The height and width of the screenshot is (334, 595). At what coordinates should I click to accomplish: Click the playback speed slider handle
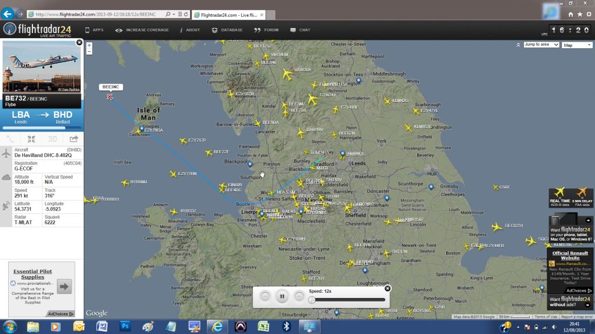click(x=312, y=300)
